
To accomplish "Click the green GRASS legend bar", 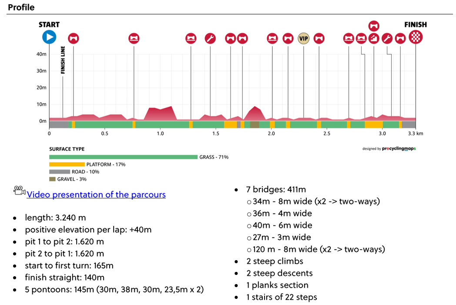I will 123,157.
